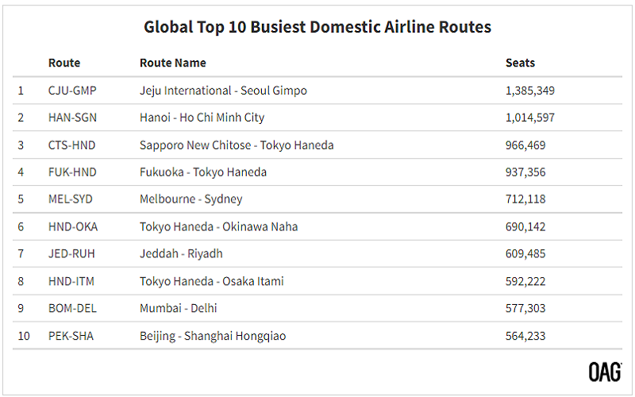Click Jeju International - Seoul Gimpo

pyautogui.click(x=223, y=91)
